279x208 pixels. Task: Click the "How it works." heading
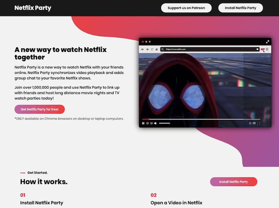[x=44, y=182]
